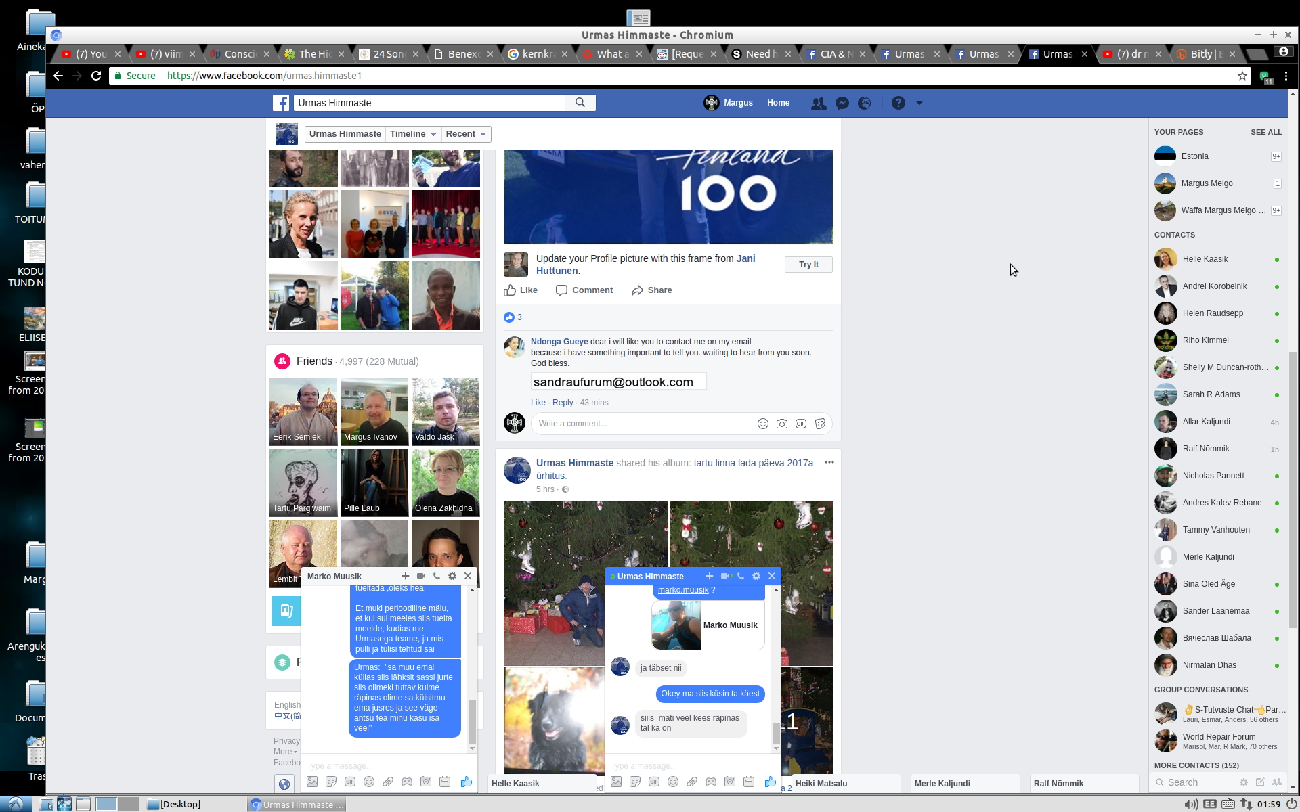Add photo icon in Urmas Himmaste chat
This screenshot has height=812, width=1300.
tap(616, 782)
